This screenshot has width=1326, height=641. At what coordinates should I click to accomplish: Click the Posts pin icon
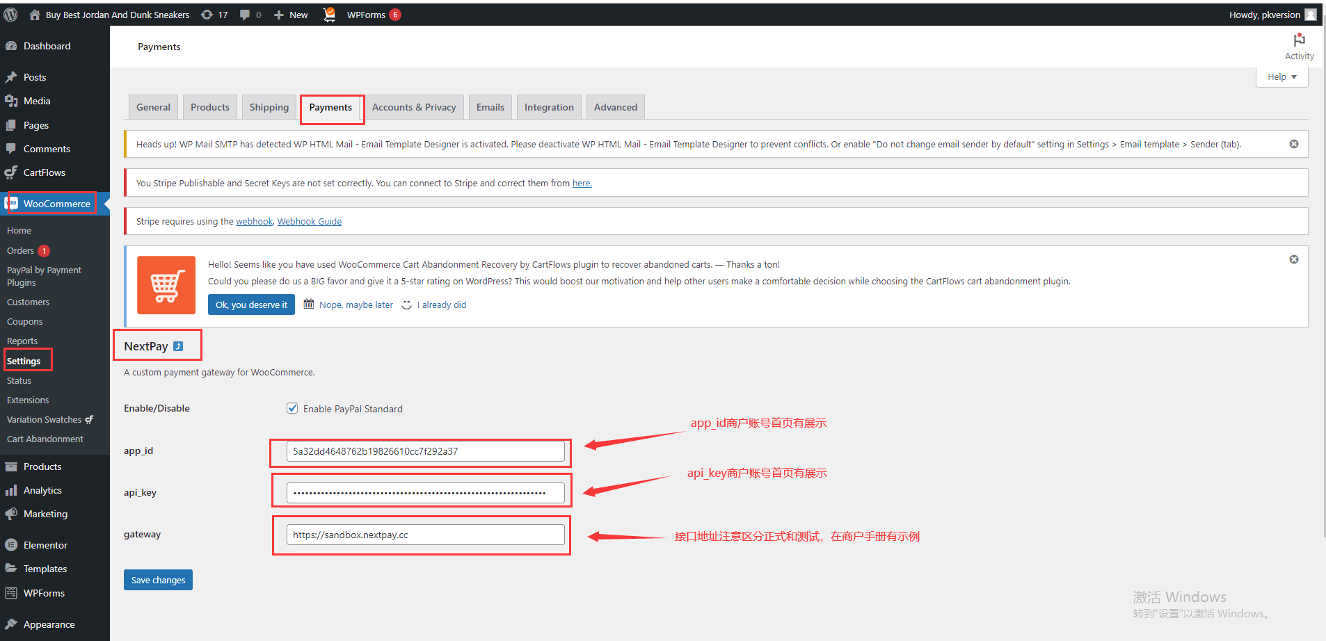tap(11, 77)
